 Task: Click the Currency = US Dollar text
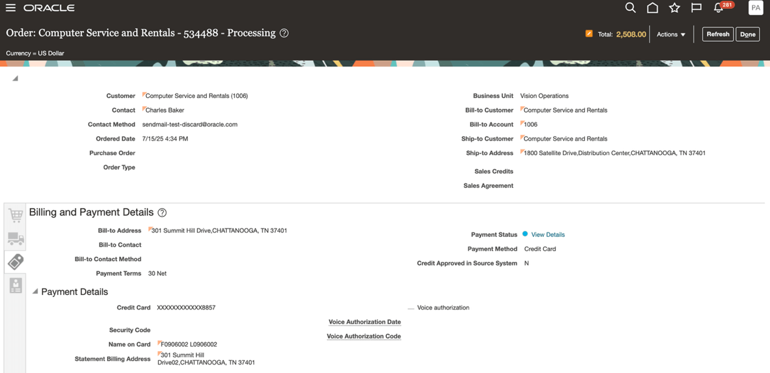click(x=35, y=53)
